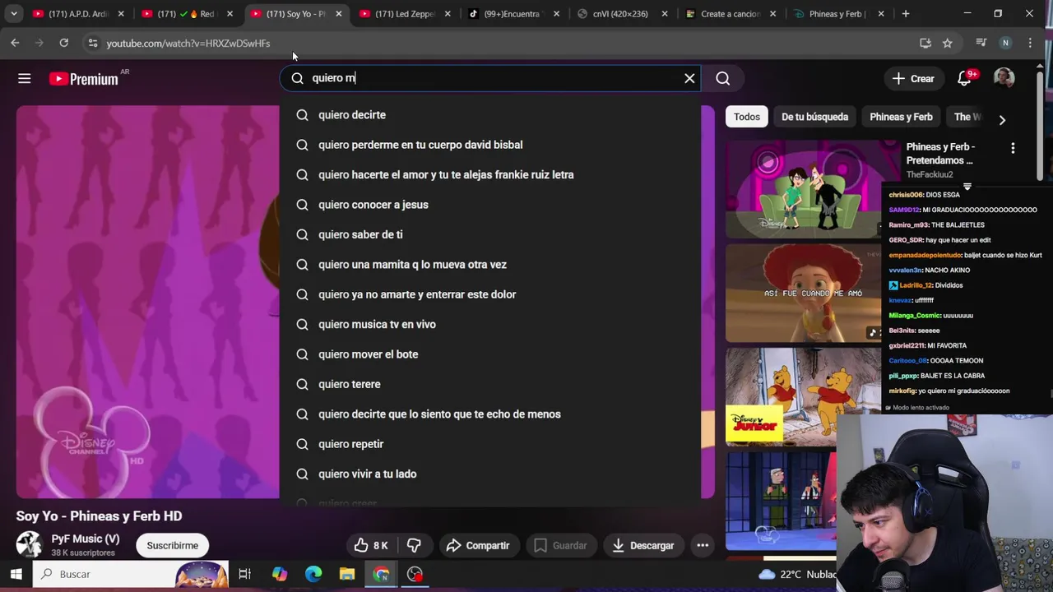This screenshot has width=1053, height=592.
Task: Select the 'De tu búsqueda' filter chip
Action: coord(814,117)
